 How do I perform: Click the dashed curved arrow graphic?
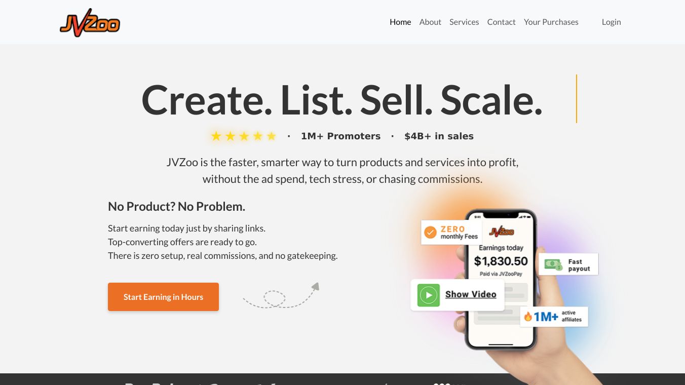[281, 296]
